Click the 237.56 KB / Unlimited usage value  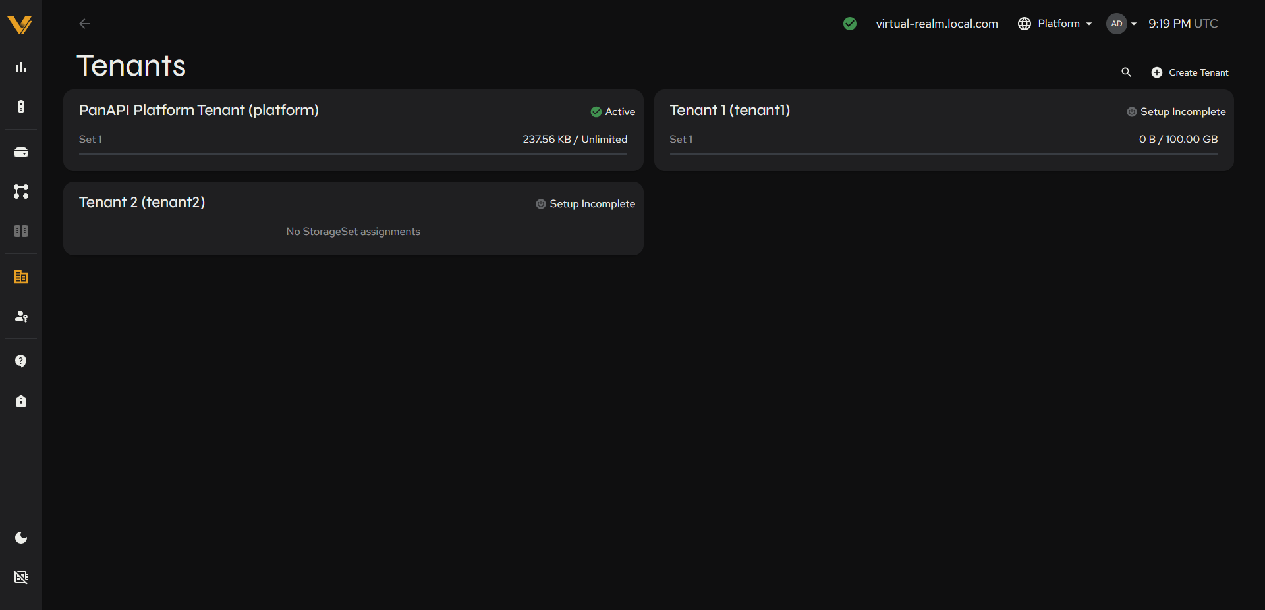click(x=575, y=140)
